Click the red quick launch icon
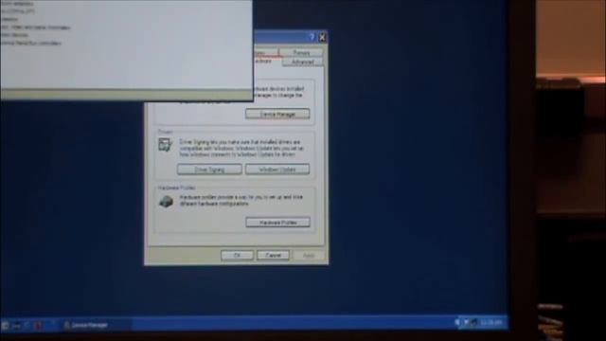 click(x=38, y=326)
